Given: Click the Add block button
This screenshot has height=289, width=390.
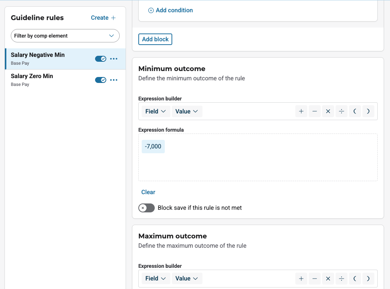Looking at the screenshot, I should coord(155,39).
